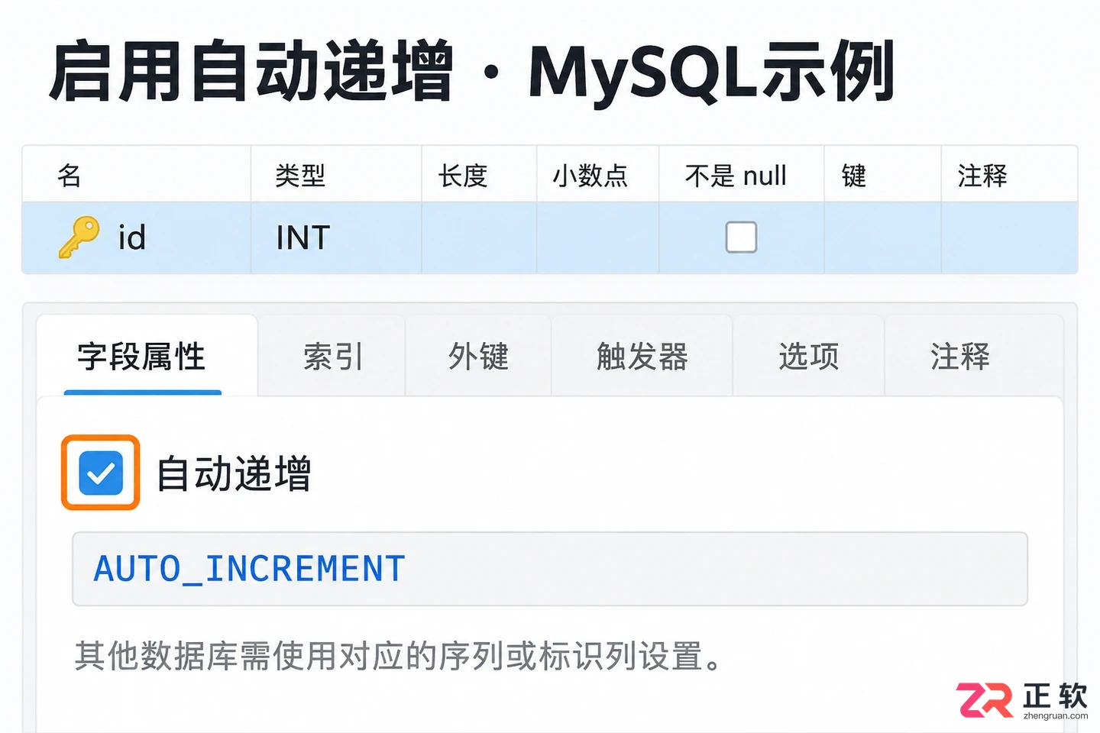Image resolution: width=1100 pixels, height=733 pixels.
Task: Open the 外键 tab
Action: (x=478, y=357)
